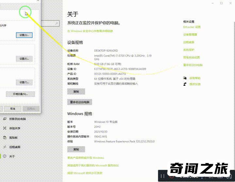This screenshot has height=182, width=235.
Task: Click the 笔和触控 value text
Action: [x=116, y=83]
